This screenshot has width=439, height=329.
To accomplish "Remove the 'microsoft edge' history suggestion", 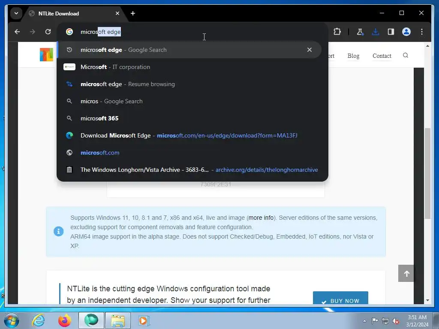I will pos(310,50).
